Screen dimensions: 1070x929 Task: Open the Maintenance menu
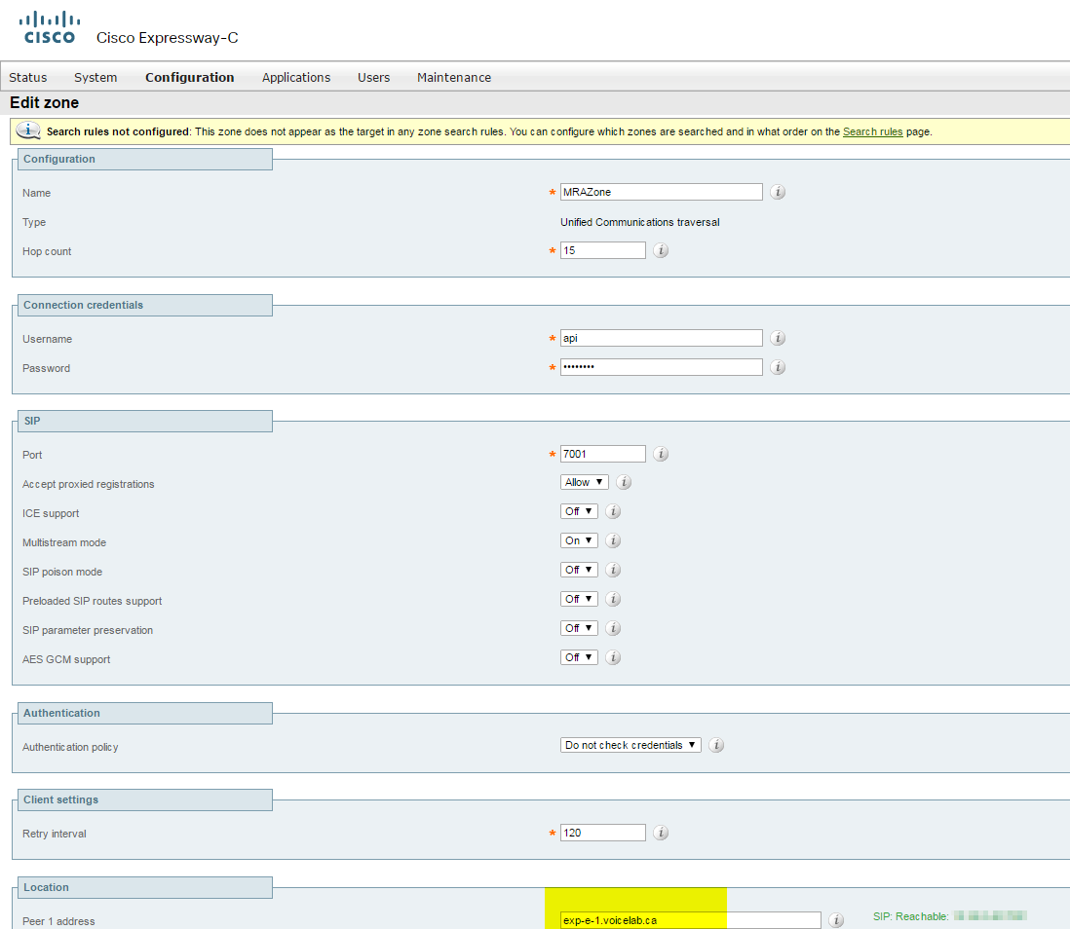[x=454, y=78]
